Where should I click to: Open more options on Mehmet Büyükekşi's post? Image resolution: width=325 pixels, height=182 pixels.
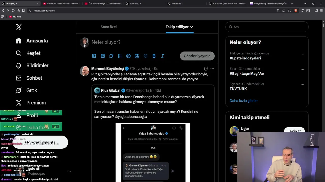[x=212, y=69]
